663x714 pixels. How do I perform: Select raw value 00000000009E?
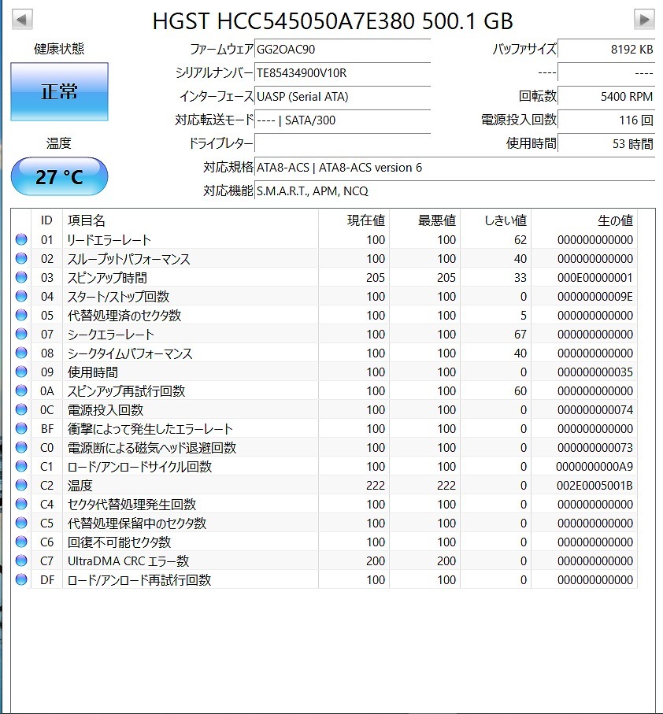[x=595, y=297]
